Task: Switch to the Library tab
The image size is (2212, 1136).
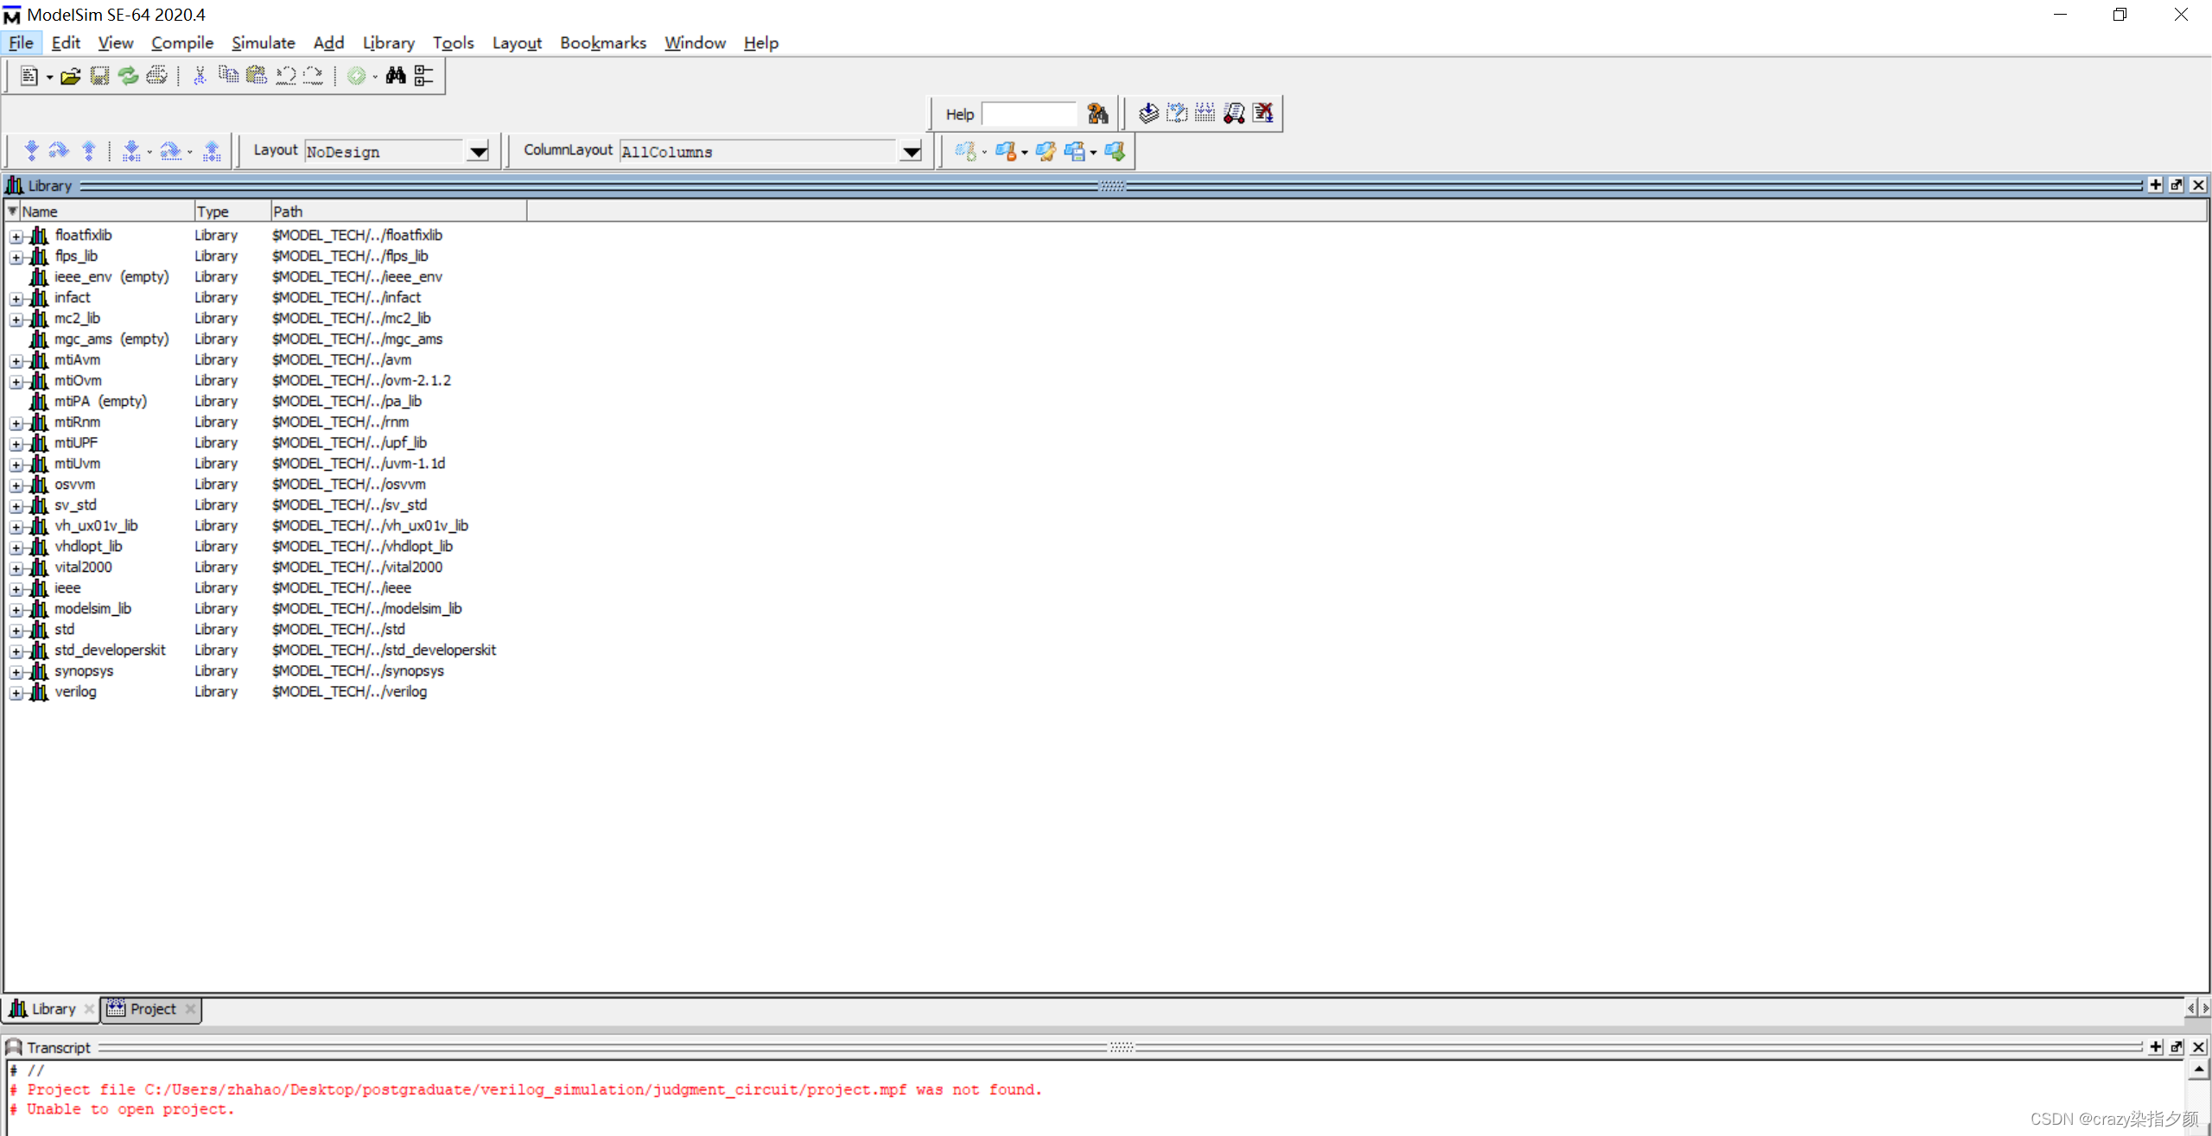Action: click(x=51, y=1008)
